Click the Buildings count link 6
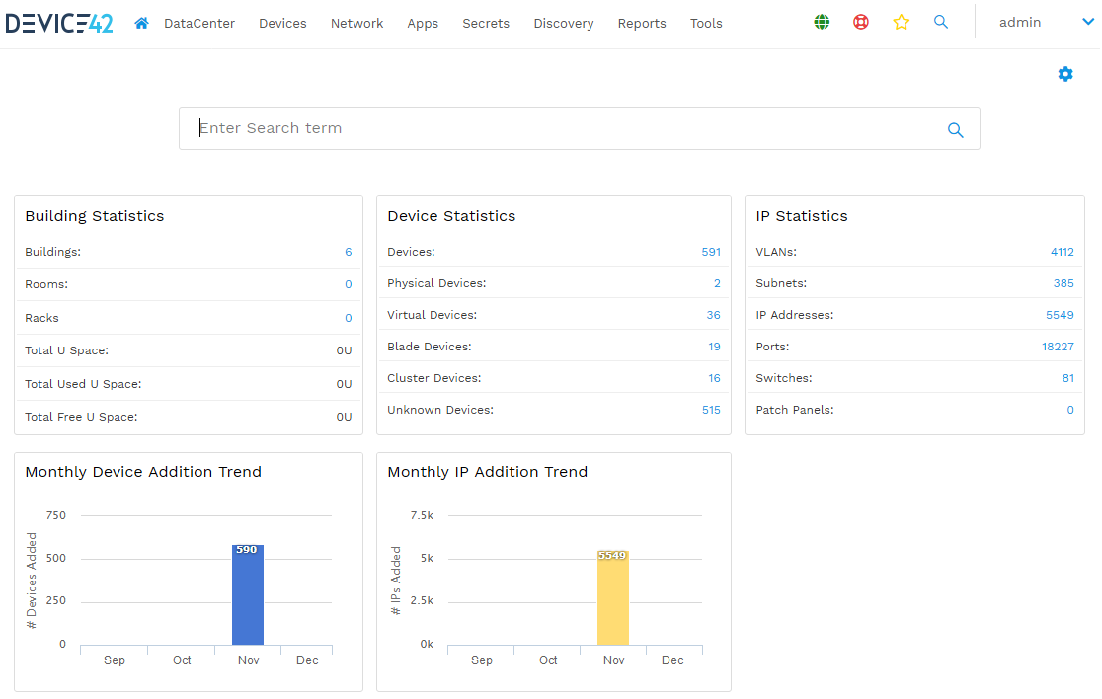Viewport: 1102px width, 699px height. [348, 252]
